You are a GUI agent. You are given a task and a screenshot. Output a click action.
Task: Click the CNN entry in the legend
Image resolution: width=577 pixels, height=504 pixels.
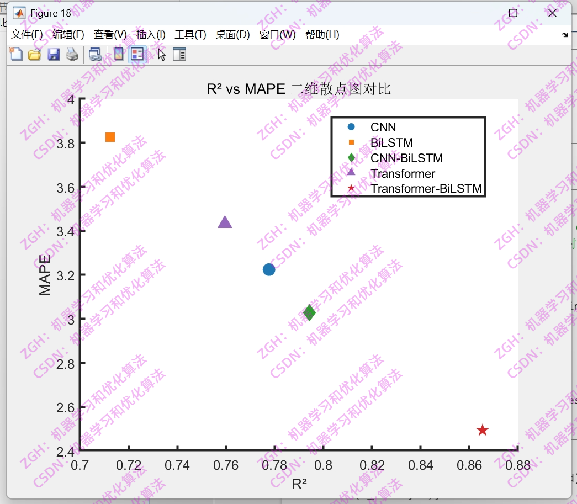click(382, 127)
